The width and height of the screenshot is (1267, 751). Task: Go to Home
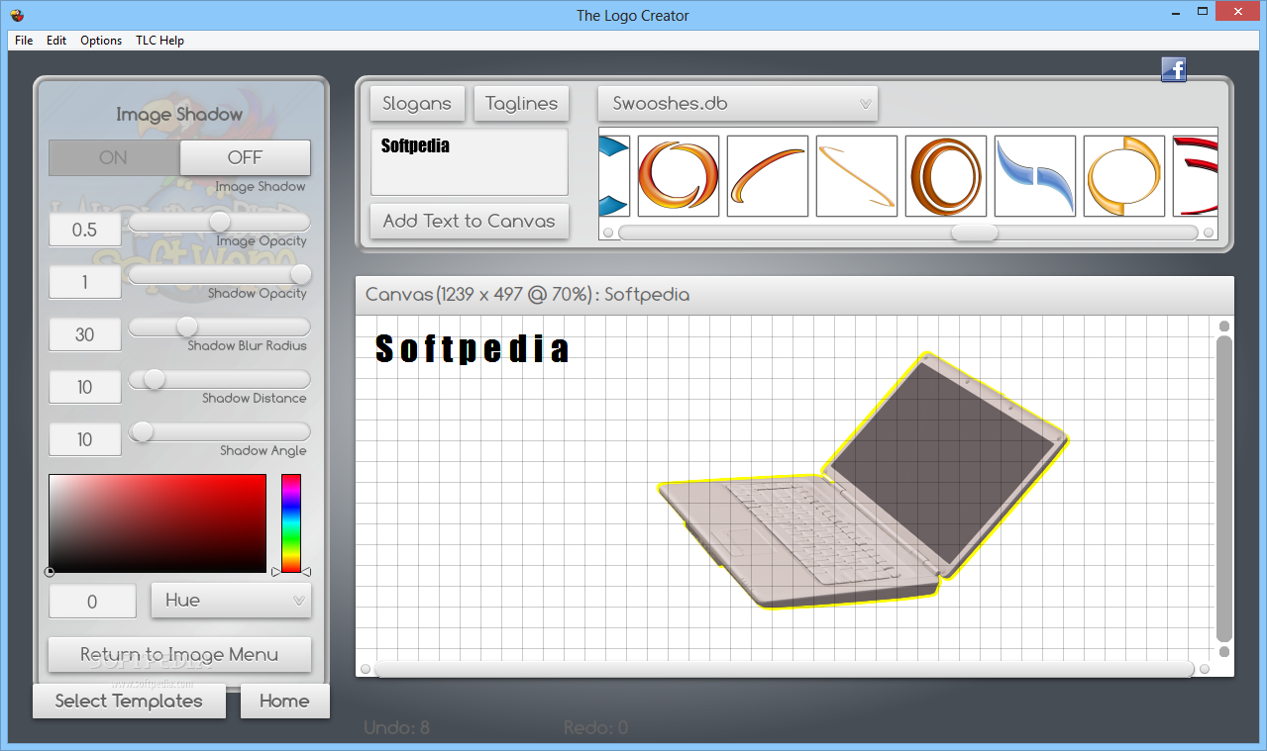pos(284,701)
